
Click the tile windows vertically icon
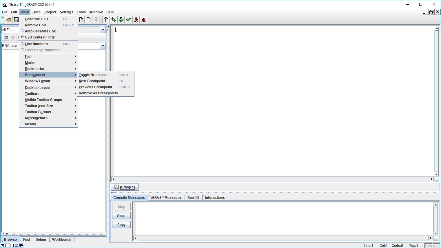pyautogui.click(x=12, y=245)
